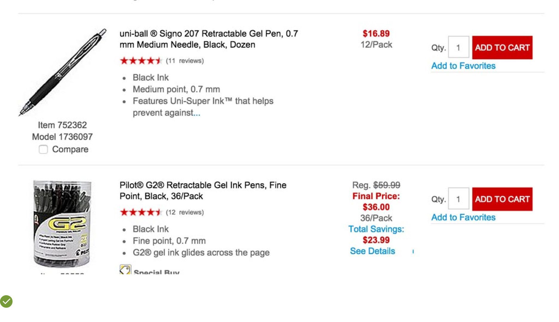The width and height of the screenshot is (559, 322).
Task: View the 12 reviews for Pilot G2
Action: pyautogui.click(x=185, y=212)
